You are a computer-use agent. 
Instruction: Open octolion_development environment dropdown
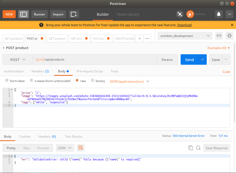point(185,36)
